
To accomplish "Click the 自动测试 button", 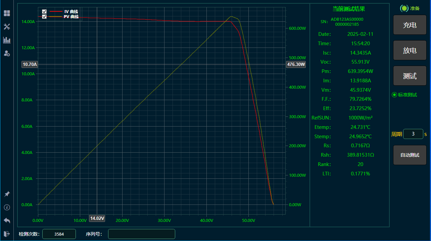I will (410, 155).
